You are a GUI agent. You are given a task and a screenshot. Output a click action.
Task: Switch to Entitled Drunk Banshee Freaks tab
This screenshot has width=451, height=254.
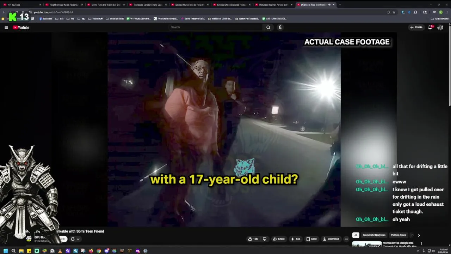point(231,5)
